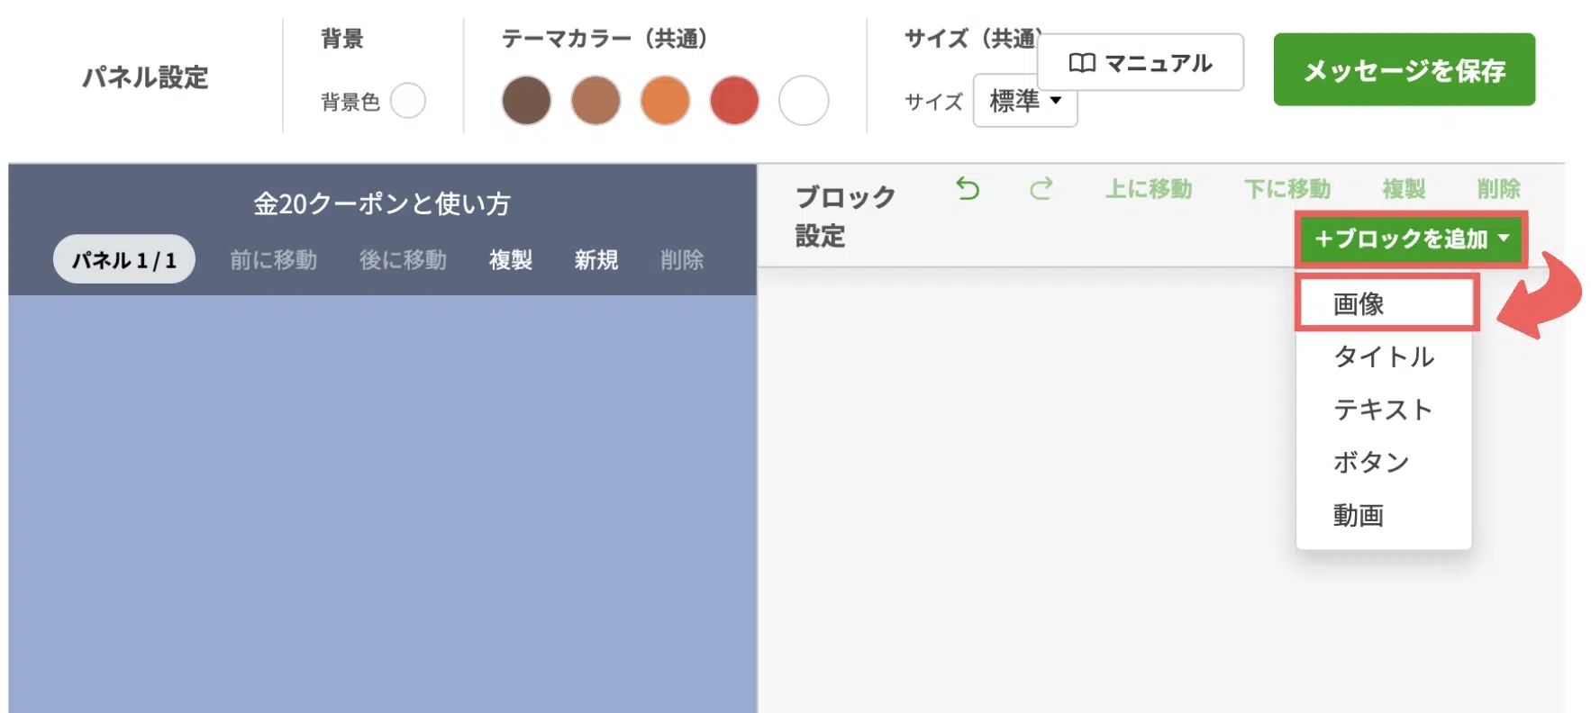Click the blue panel preview area
Image resolution: width=1591 pixels, height=713 pixels.
[x=382, y=504]
